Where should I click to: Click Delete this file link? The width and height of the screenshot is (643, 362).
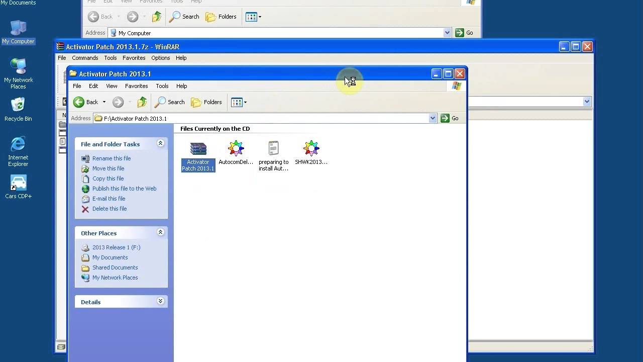tap(110, 209)
